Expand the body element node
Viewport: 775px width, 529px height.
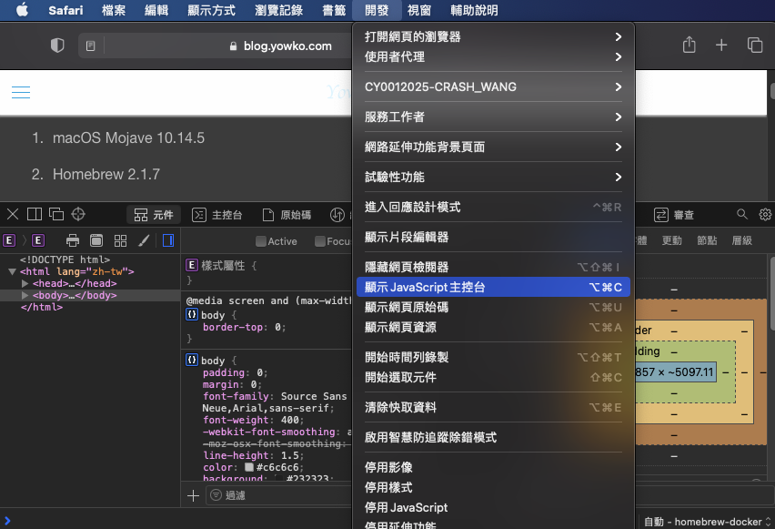coord(25,295)
